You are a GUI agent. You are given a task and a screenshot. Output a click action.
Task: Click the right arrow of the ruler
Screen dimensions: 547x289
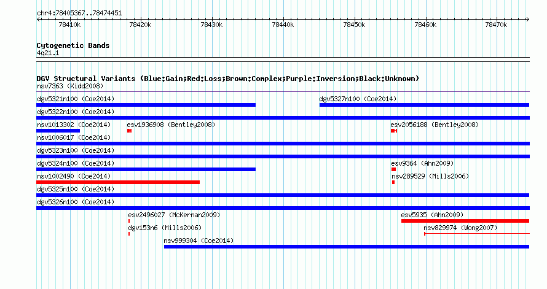[x=528, y=20]
